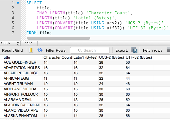Click the 'Latin1 (Bytes)' alias string in the editor

94,18
